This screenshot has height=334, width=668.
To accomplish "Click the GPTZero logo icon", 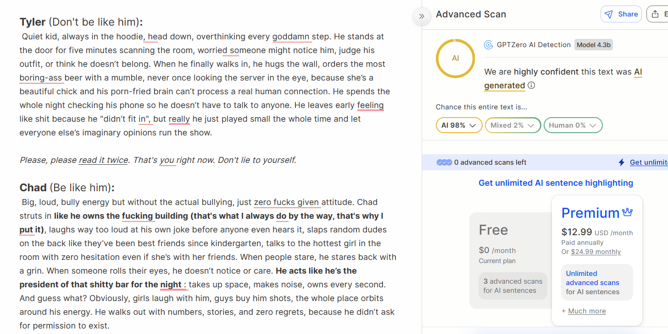I will coord(488,45).
